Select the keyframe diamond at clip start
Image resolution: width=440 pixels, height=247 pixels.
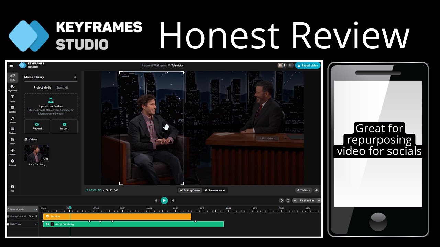click(43, 221)
